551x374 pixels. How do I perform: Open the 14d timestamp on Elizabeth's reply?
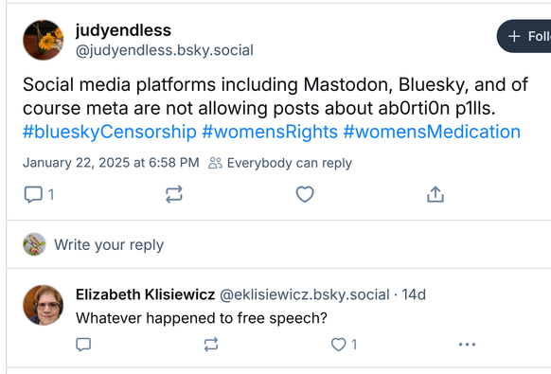pos(414,294)
